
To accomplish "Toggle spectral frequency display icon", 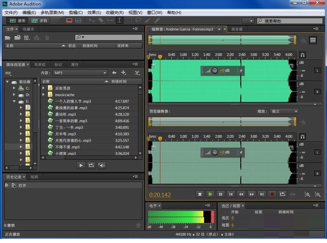I will click(69, 21).
